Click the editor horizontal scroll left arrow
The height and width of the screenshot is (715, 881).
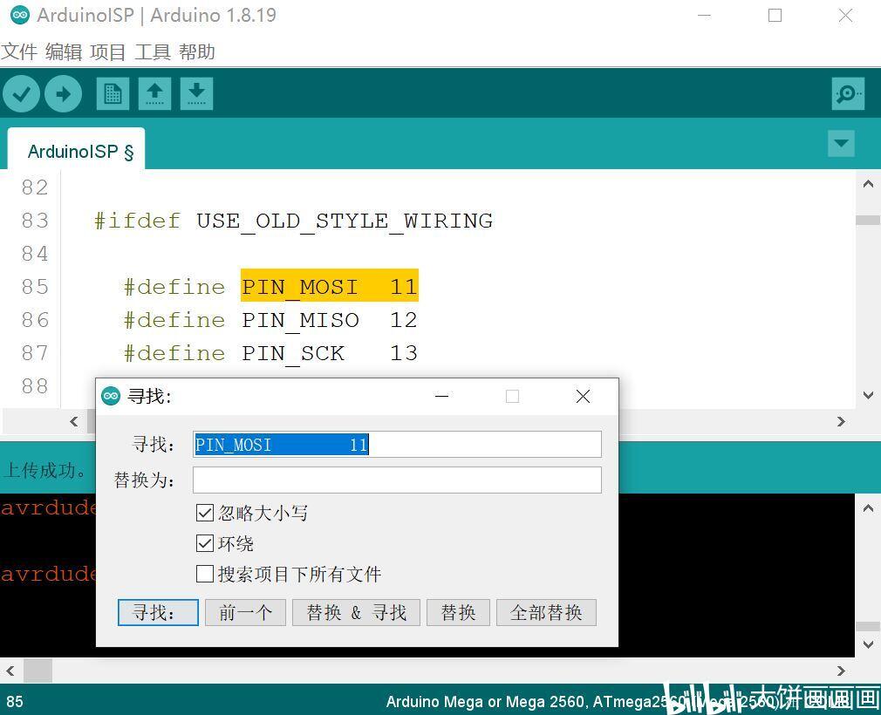[x=73, y=421]
